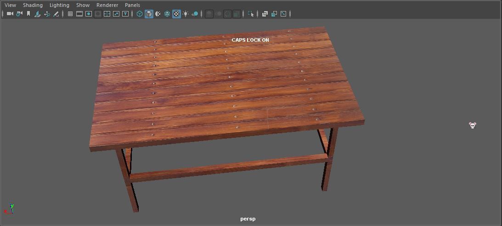Open the View menu
Image resolution: width=502 pixels, height=226 pixels.
pos(10,5)
